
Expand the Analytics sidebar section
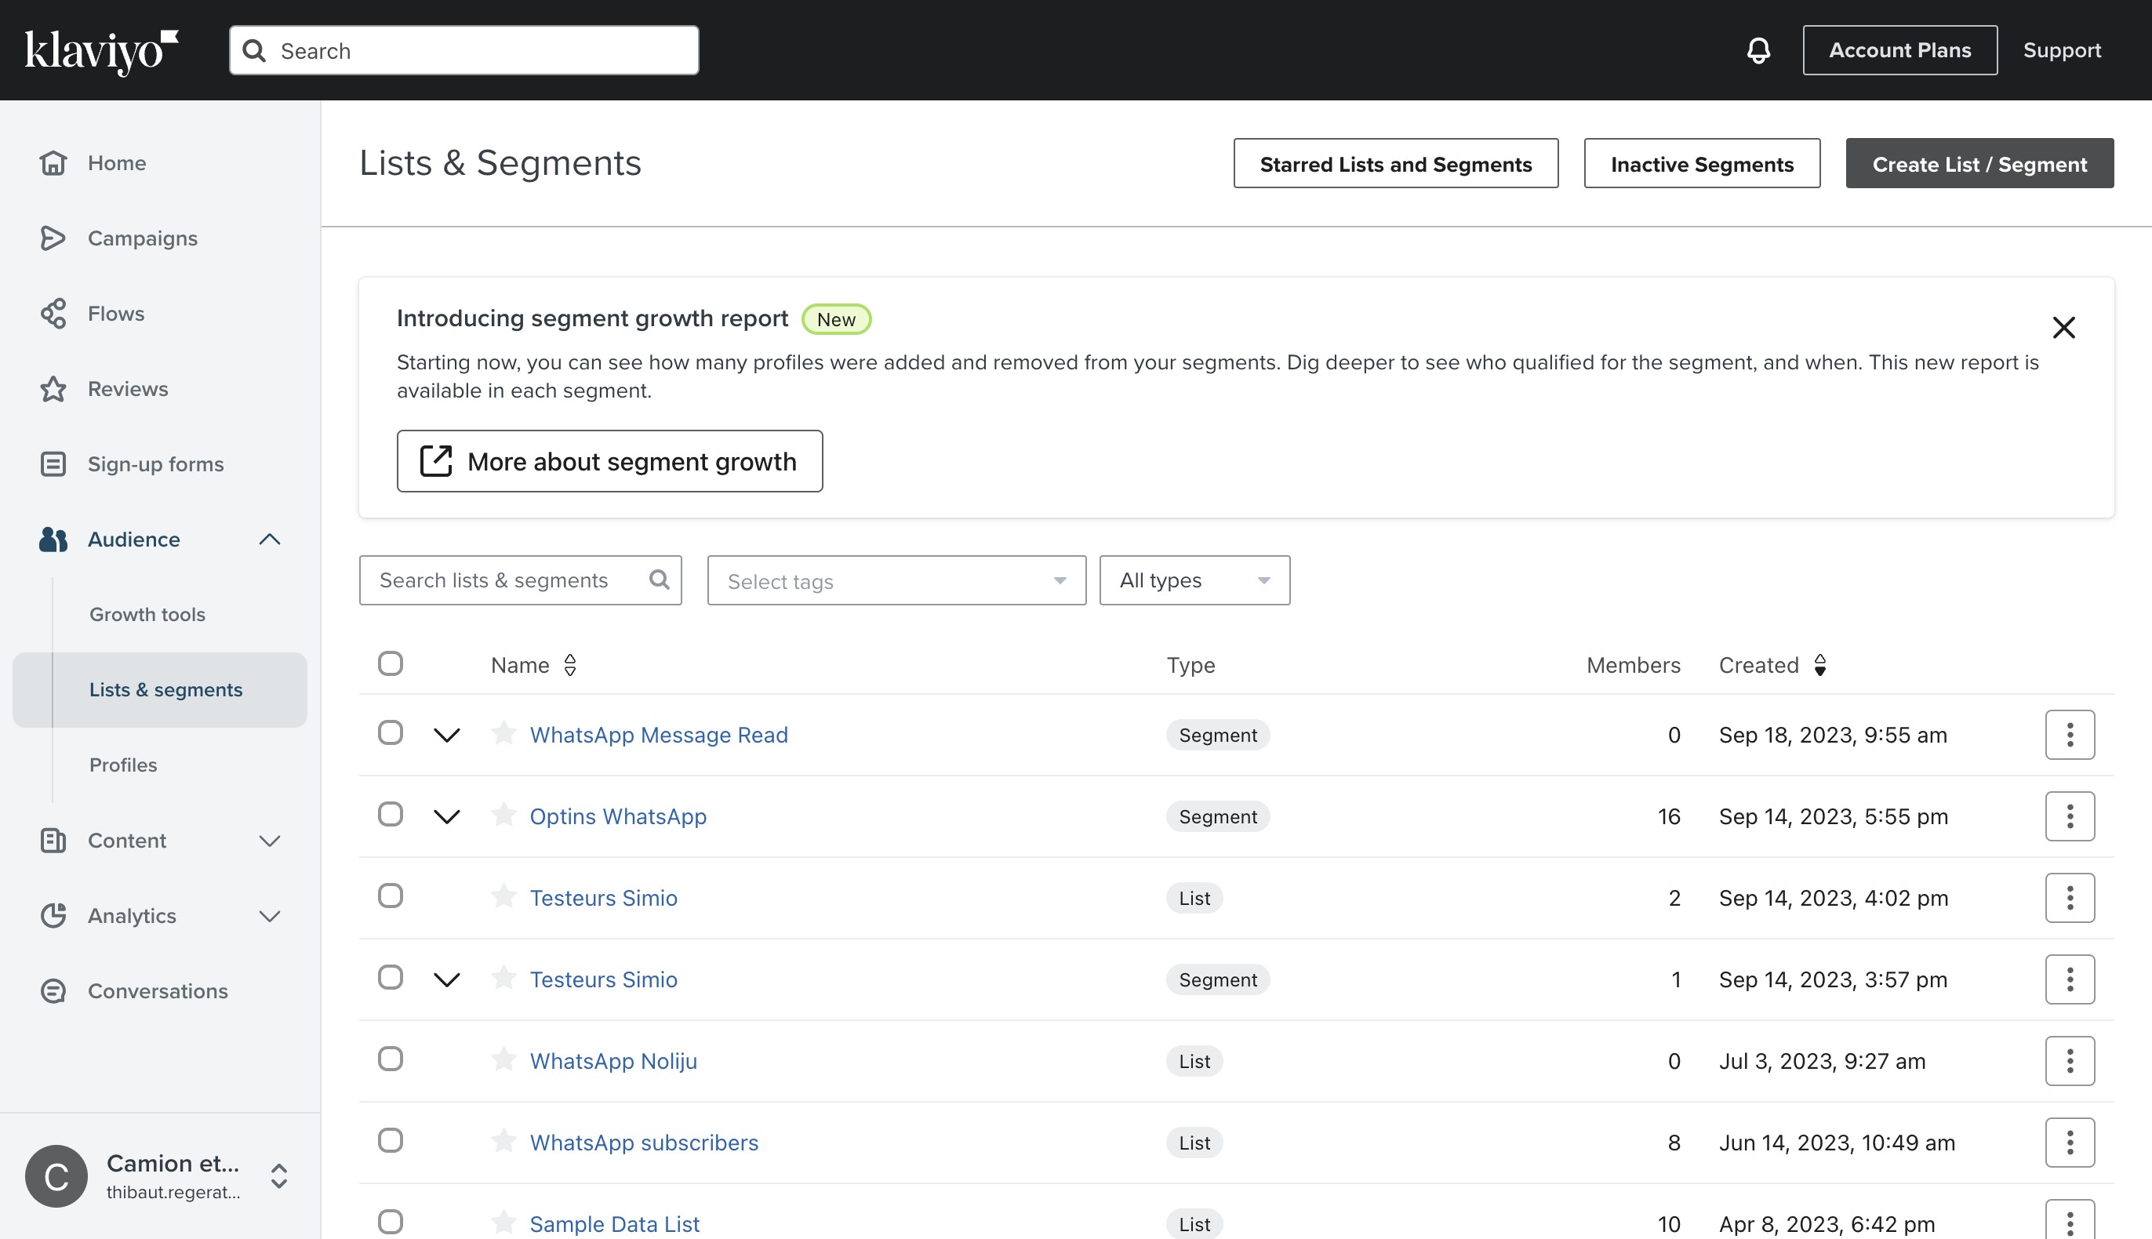pyautogui.click(x=269, y=916)
